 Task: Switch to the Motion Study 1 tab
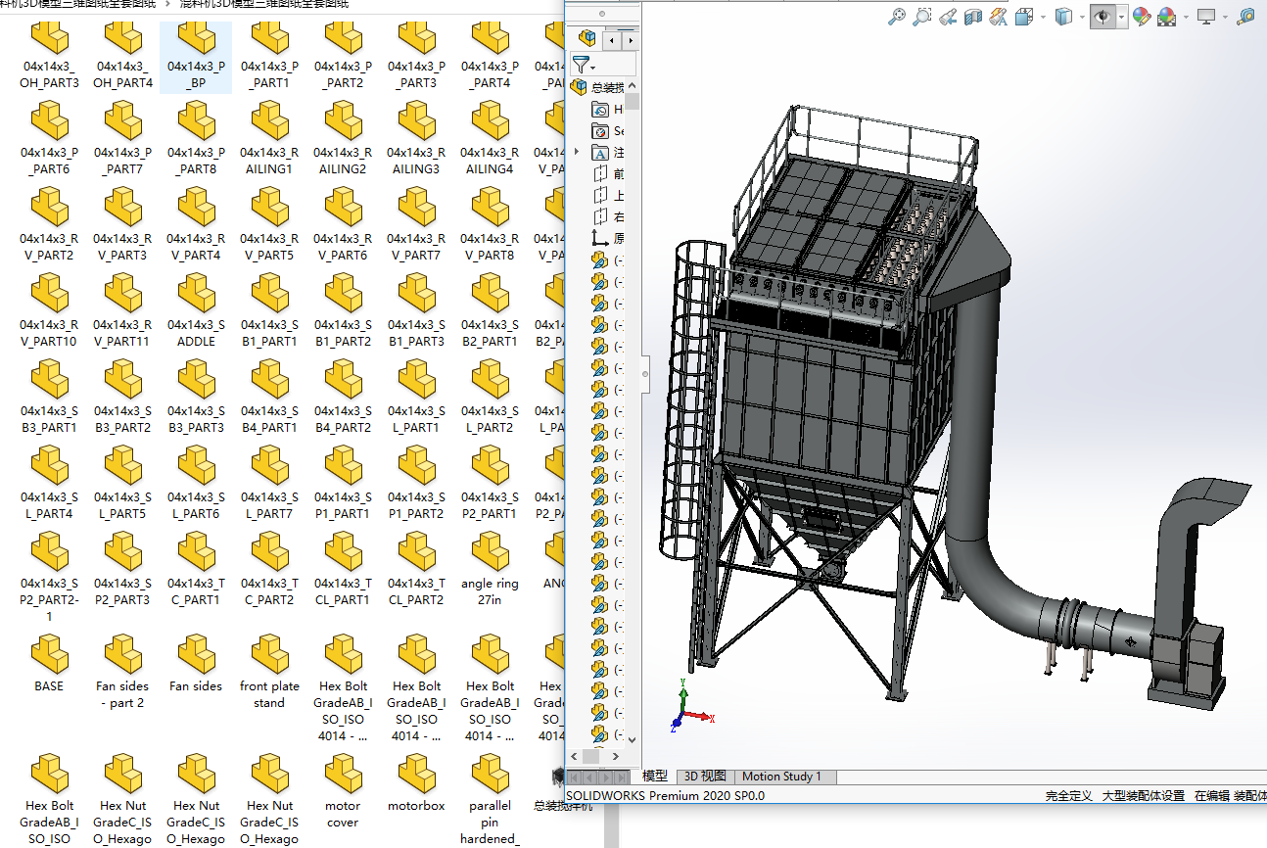tap(781, 777)
